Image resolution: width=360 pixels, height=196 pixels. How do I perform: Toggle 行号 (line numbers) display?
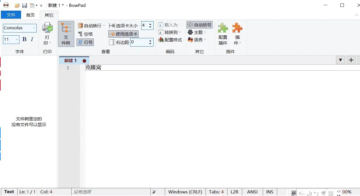pos(85,42)
